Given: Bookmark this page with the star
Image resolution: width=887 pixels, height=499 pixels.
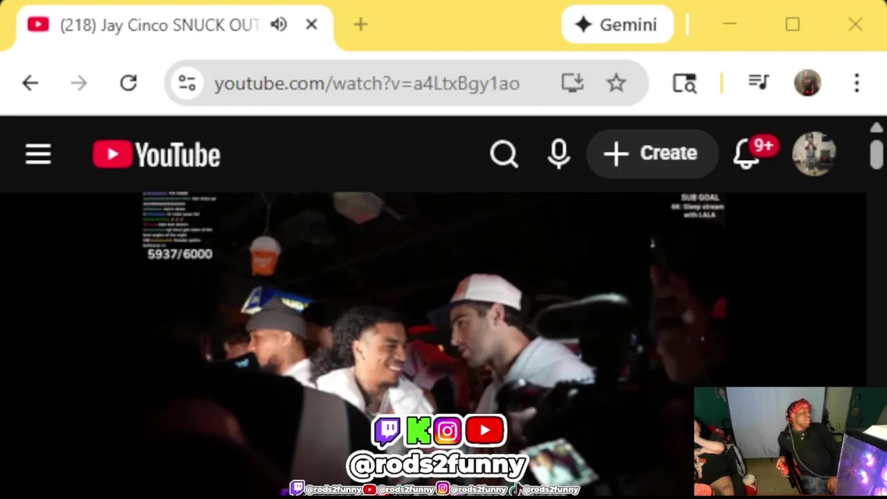Looking at the screenshot, I should click(616, 83).
